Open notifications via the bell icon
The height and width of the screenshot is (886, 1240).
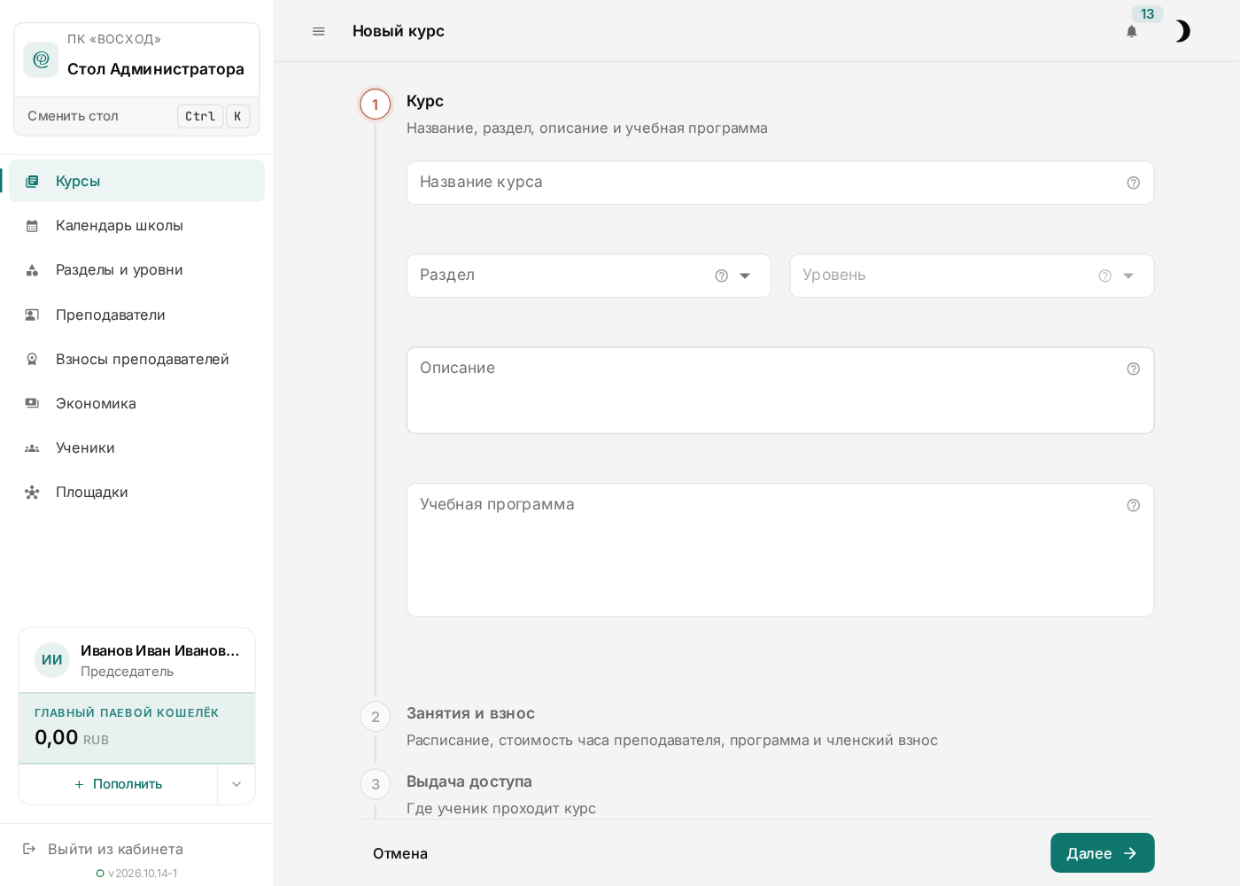click(x=1131, y=32)
